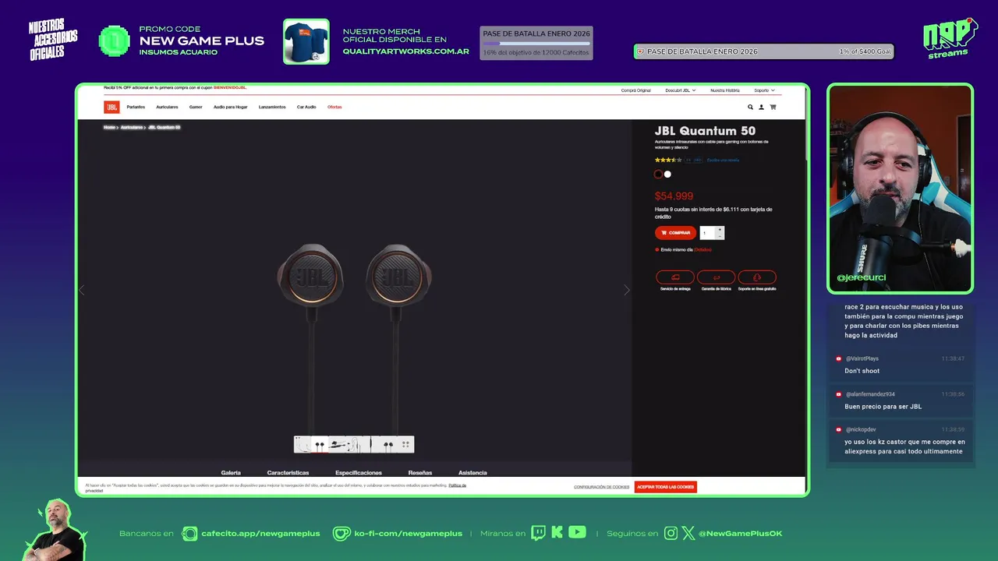Click the Kick icon in footer
Screen dimensions: 998x561
(557, 533)
